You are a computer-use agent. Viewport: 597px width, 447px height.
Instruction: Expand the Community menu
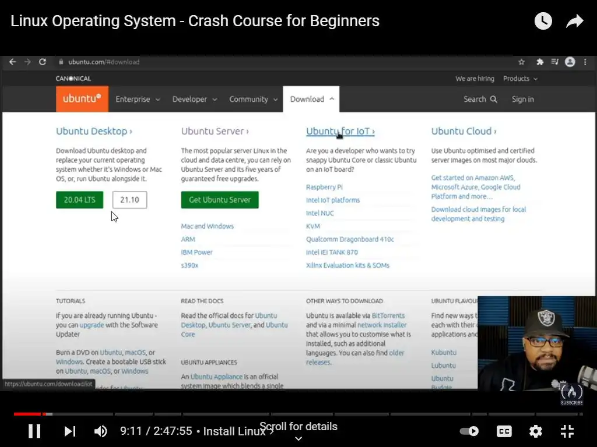pos(253,99)
